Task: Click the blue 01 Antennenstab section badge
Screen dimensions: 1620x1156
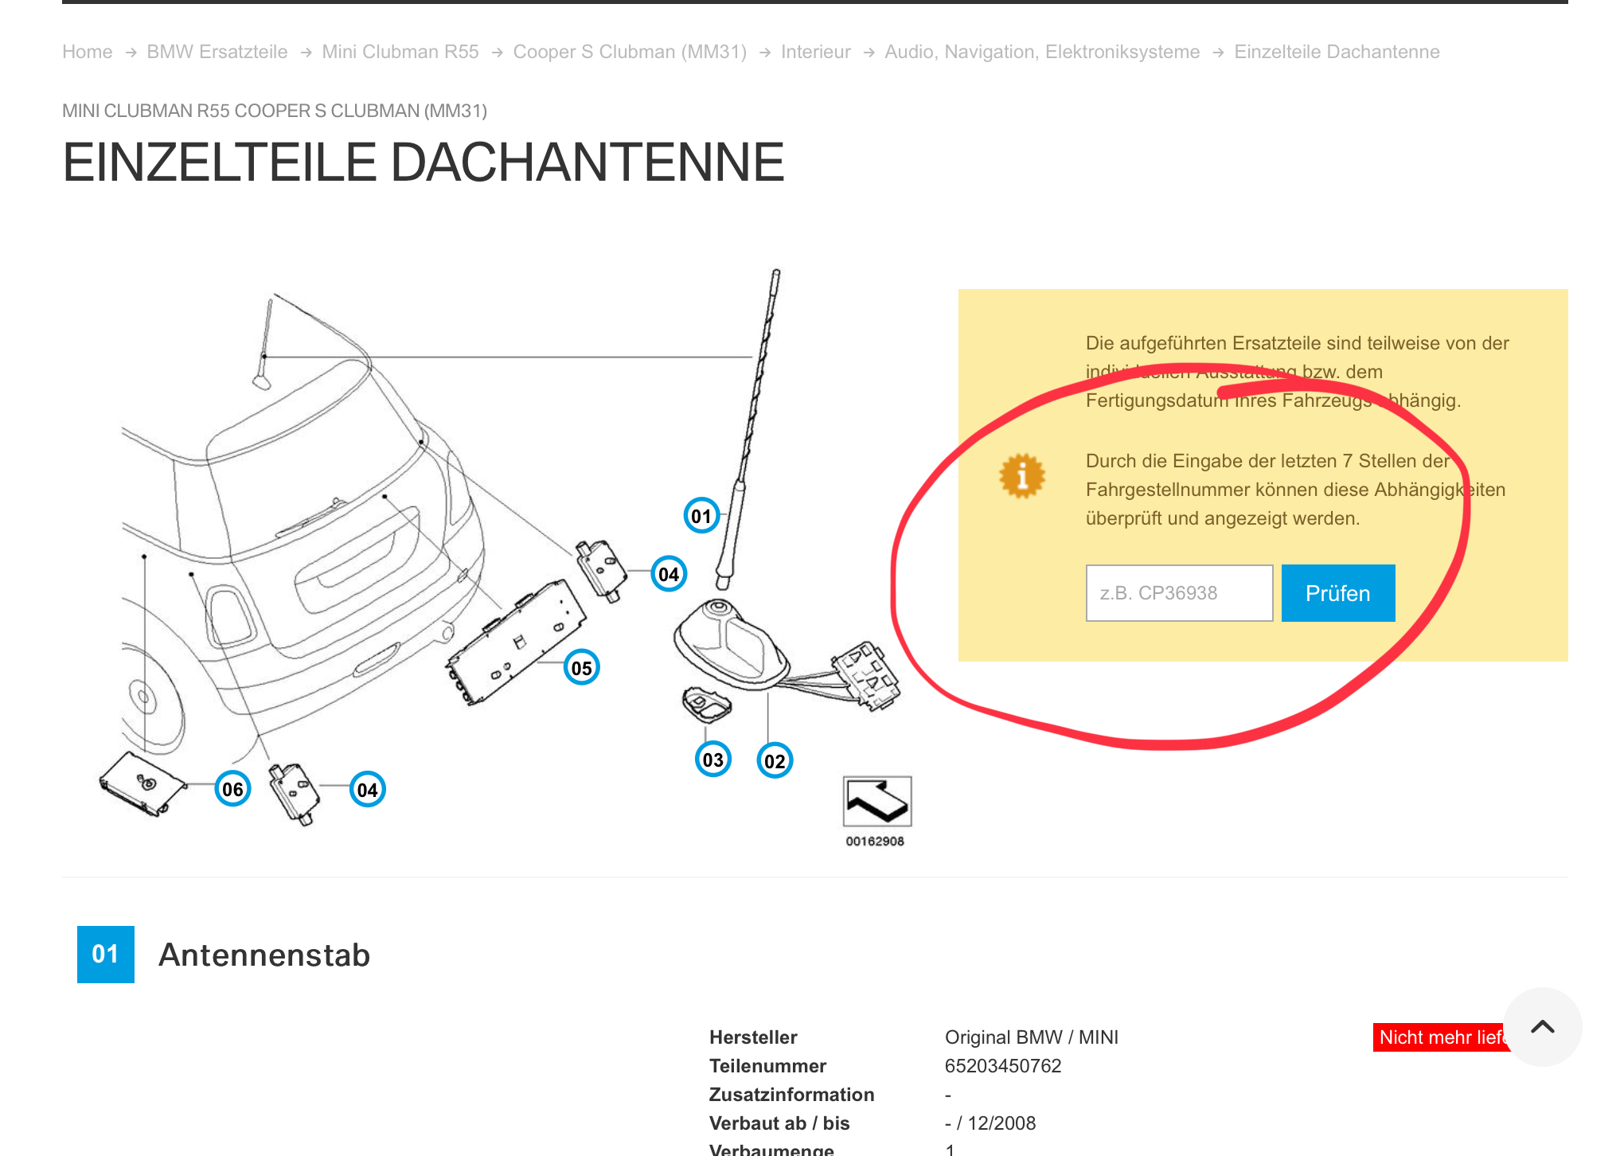Action: pyautogui.click(x=106, y=954)
